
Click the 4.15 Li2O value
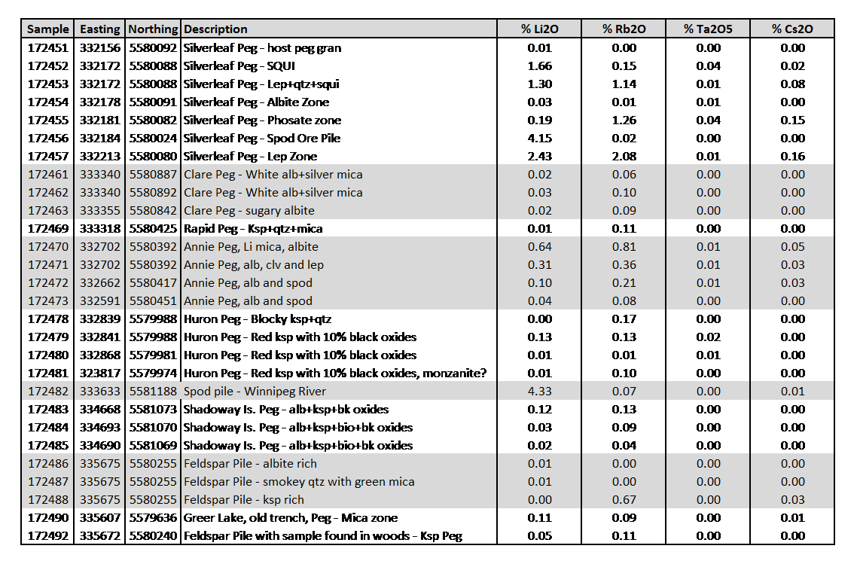click(539, 139)
